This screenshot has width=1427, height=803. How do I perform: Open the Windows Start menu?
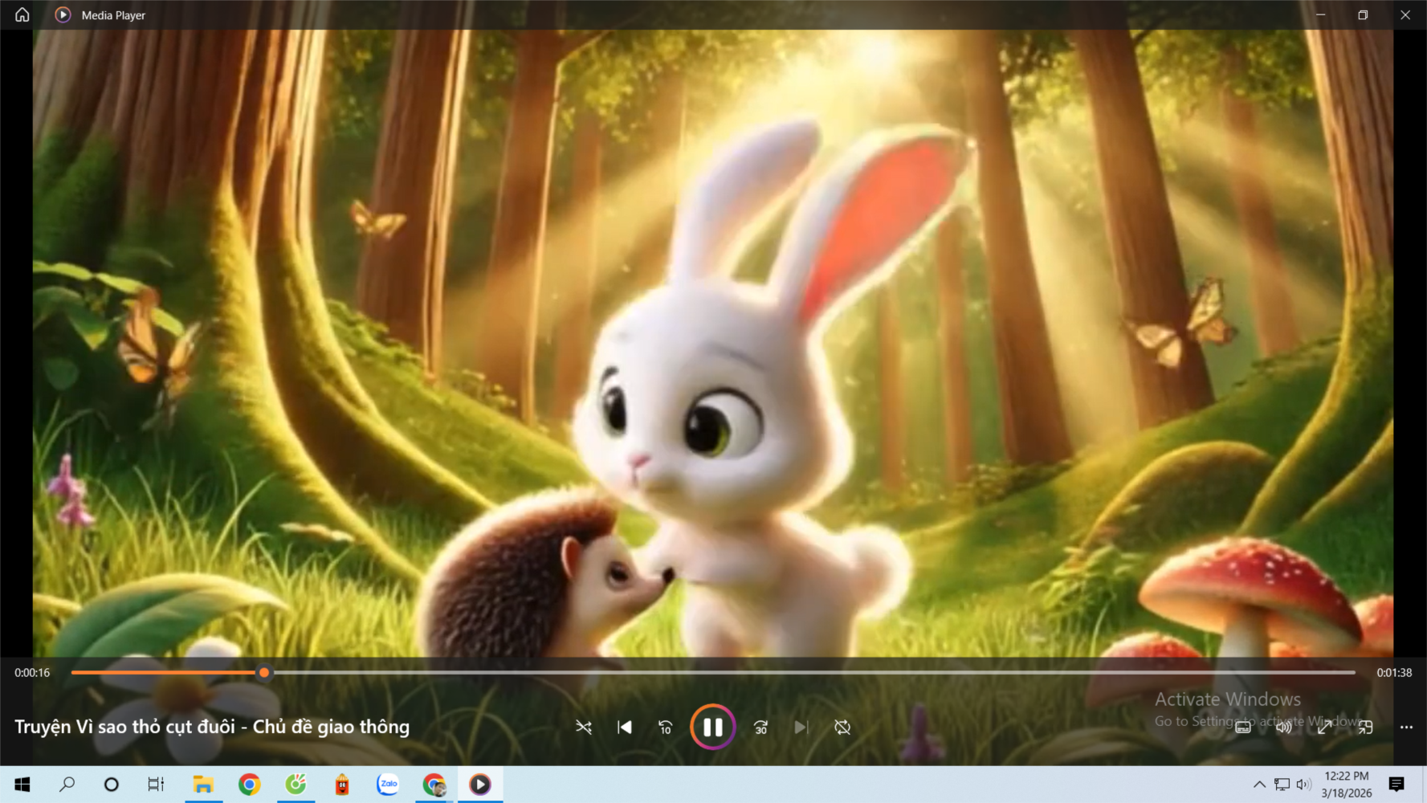point(22,784)
